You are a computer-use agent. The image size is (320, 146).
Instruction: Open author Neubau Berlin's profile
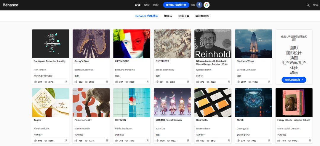click(204, 70)
